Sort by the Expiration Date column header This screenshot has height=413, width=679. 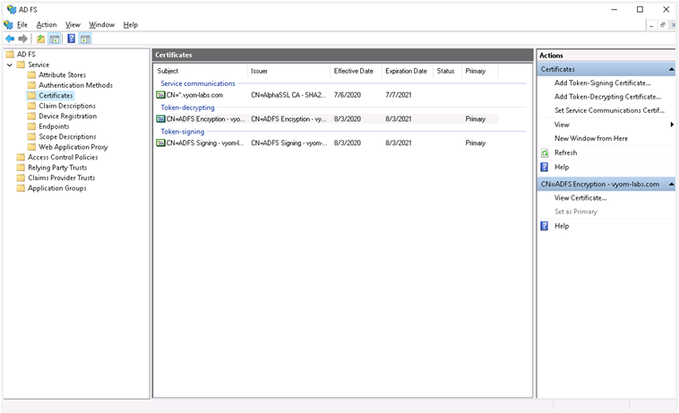pyautogui.click(x=406, y=71)
